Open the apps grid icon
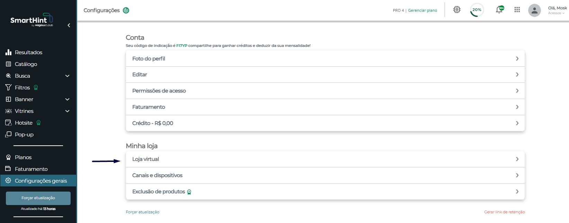The width and height of the screenshot is (569, 223). click(517, 10)
